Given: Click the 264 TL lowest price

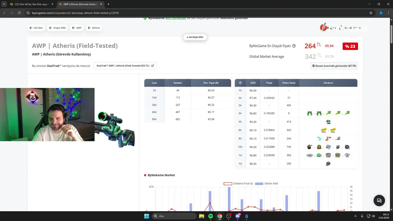Looking at the screenshot, I should tap(313, 46).
